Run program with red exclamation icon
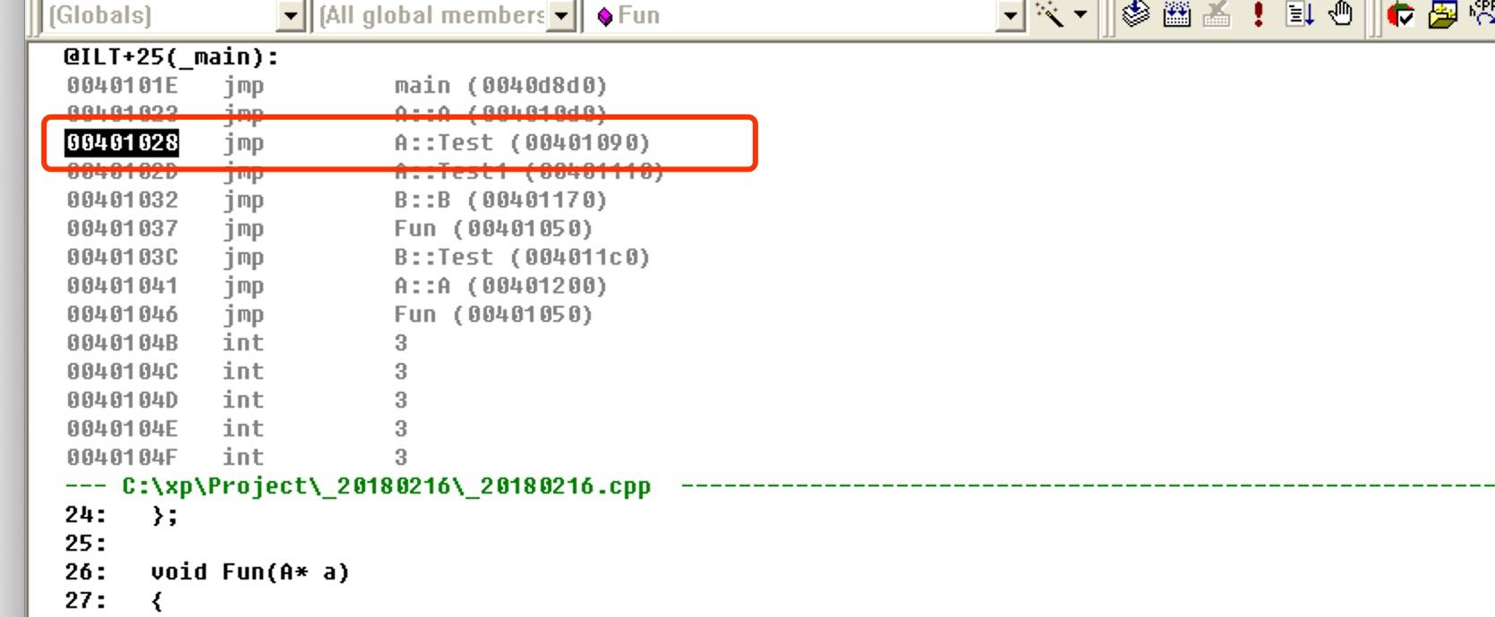Viewport: 1495px width, 617px height. click(x=1258, y=14)
